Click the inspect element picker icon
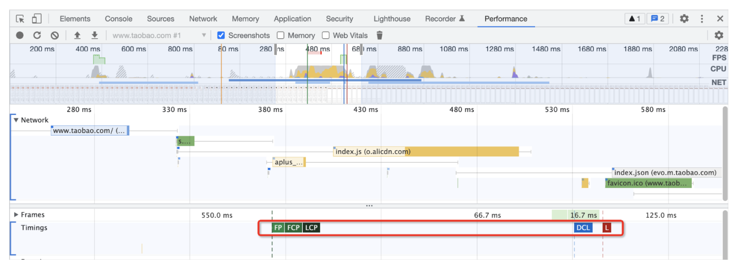This screenshot has height=271, width=735. pyautogui.click(x=20, y=19)
